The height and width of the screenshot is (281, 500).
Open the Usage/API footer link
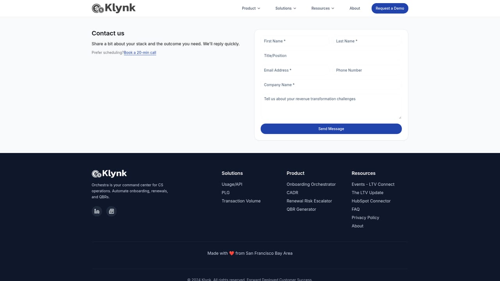[x=232, y=184]
